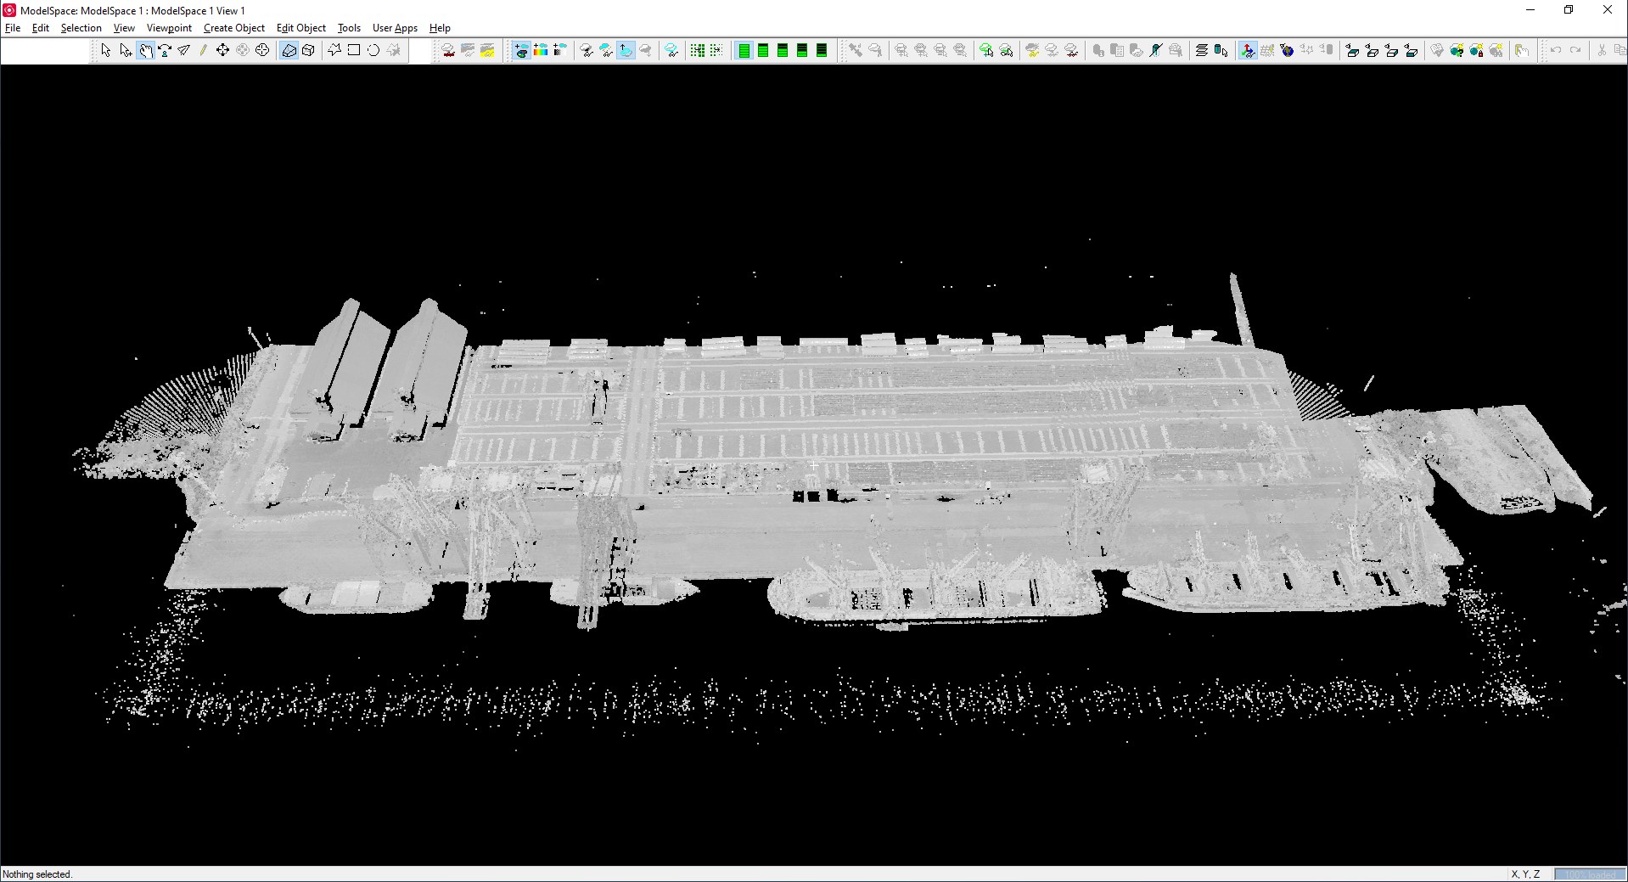
Task: Select the rectangular fence tool
Action: pos(354,50)
